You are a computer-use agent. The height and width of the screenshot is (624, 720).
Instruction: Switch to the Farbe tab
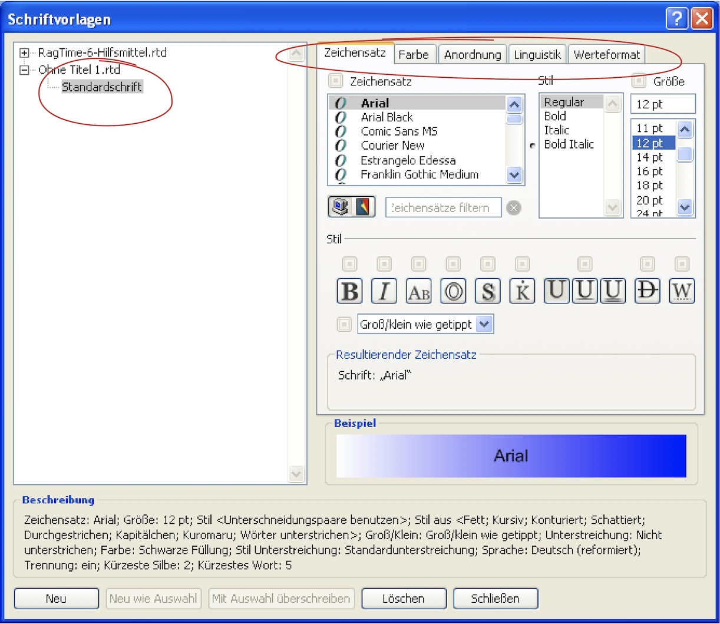pos(414,55)
